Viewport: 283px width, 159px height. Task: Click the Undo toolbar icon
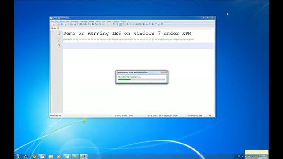pos(85,24)
